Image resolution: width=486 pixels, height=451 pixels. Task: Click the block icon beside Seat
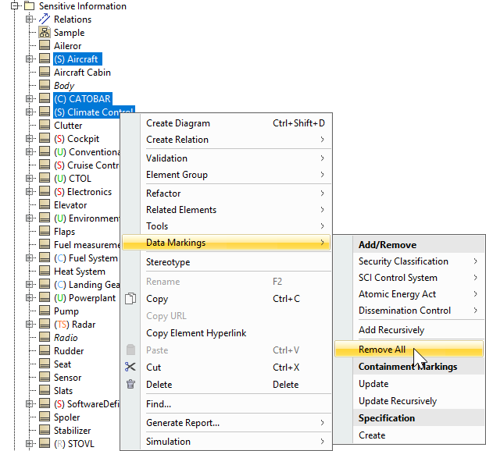45,364
